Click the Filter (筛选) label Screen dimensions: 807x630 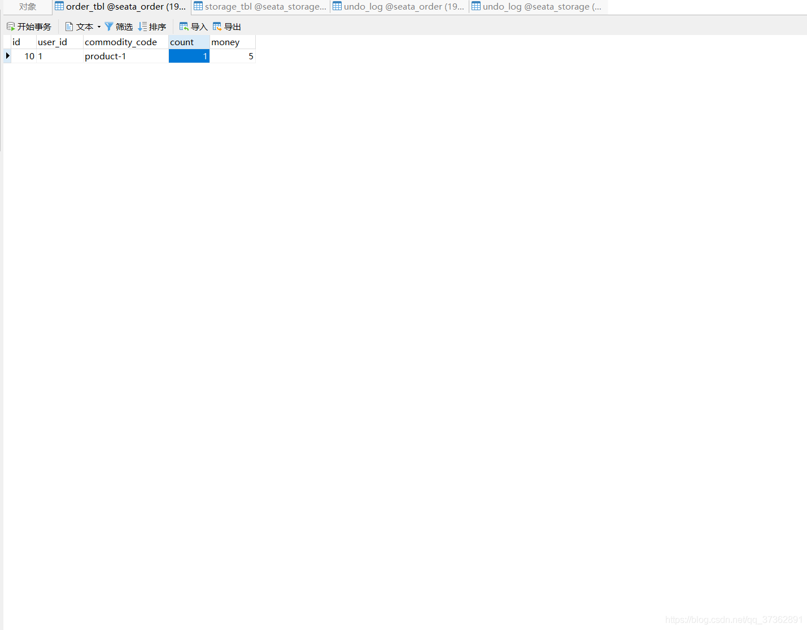[x=124, y=27]
